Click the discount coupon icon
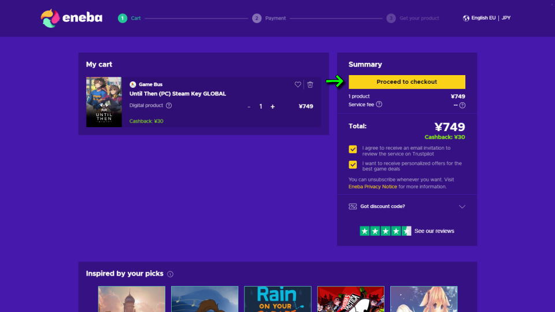Image resolution: width=555 pixels, height=312 pixels. (x=353, y=206)
